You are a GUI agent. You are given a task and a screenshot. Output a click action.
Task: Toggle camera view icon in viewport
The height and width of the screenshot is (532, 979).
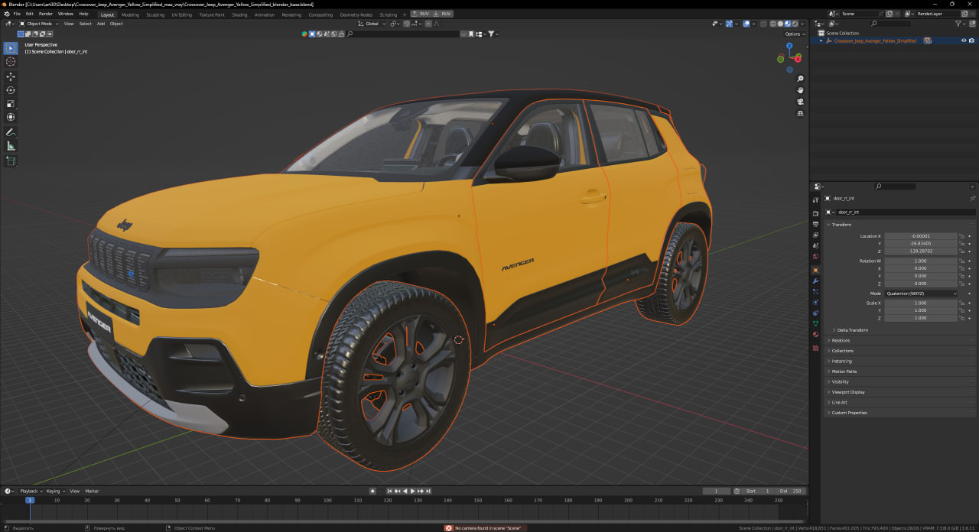800,102
